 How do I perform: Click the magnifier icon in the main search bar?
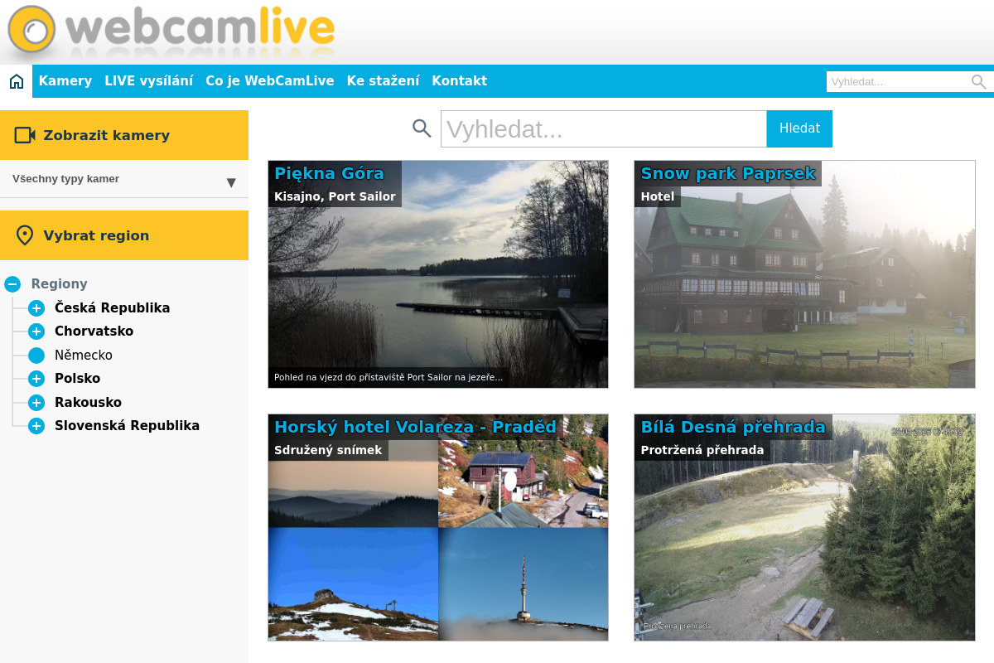pos(424,128)
